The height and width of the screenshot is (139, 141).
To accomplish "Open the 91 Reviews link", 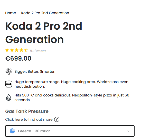I will (38, 51).
